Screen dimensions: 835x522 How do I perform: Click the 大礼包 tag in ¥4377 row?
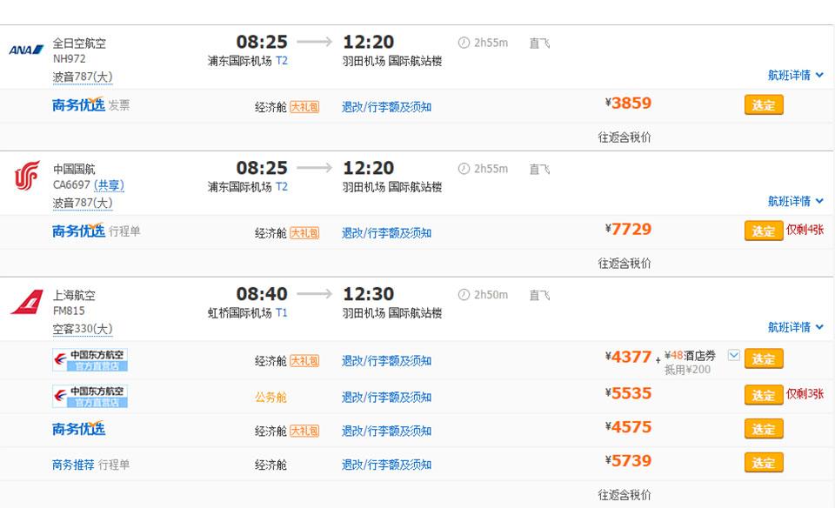pyautogui.click(x=304, y=361)
